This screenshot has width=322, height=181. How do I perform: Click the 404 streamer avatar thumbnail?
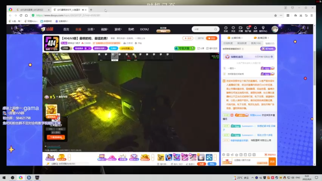click(x=52, y=43)
